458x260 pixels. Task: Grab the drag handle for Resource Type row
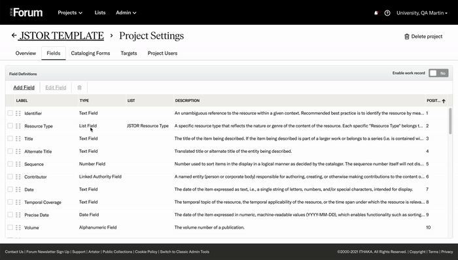coord(18,126)
